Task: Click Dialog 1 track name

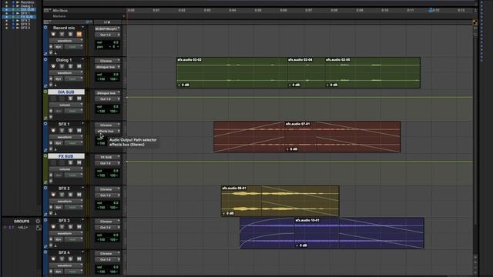Action: [x=64, y=60]
